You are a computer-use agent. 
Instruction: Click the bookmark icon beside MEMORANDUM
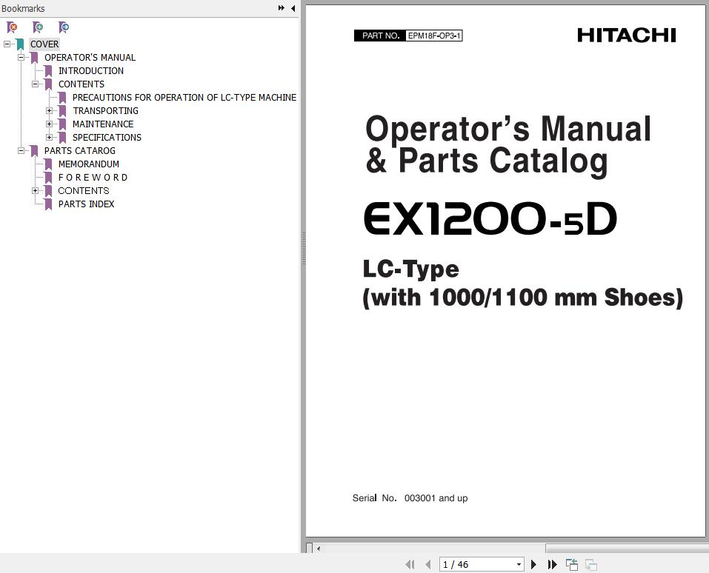click(48, 164)
